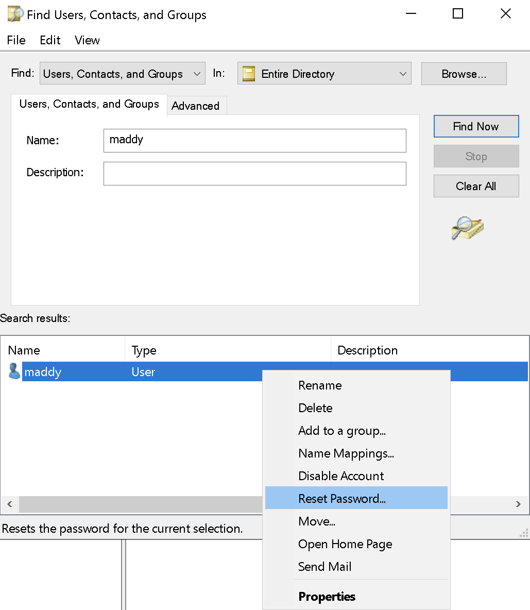The width and height of the screenshot is (530, 610).
Task: Click the Browse... button
Action: click(x=464, y=74)
